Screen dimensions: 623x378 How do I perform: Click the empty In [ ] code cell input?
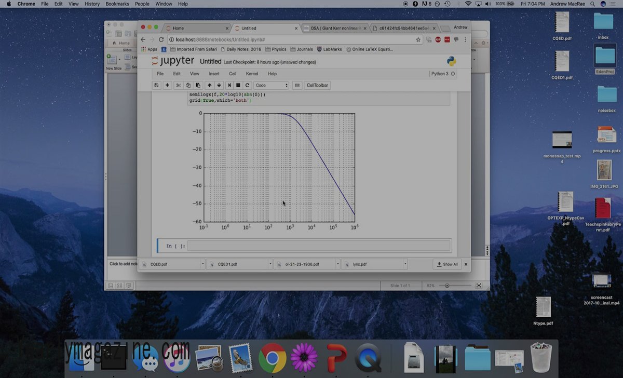pos(318,246)
